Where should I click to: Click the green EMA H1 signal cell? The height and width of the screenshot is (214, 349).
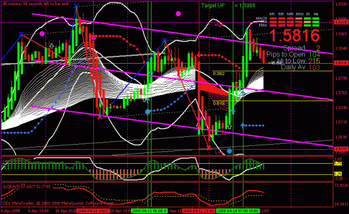click(x=307, y=25)
